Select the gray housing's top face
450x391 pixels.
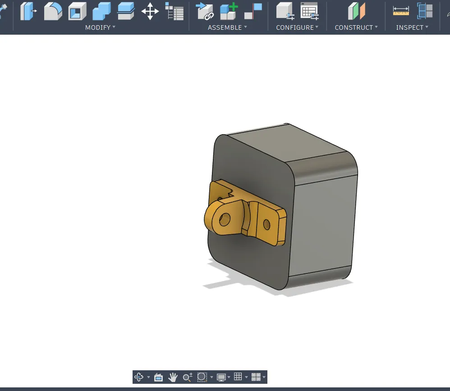pyautogui.click(x=287, y=143)
